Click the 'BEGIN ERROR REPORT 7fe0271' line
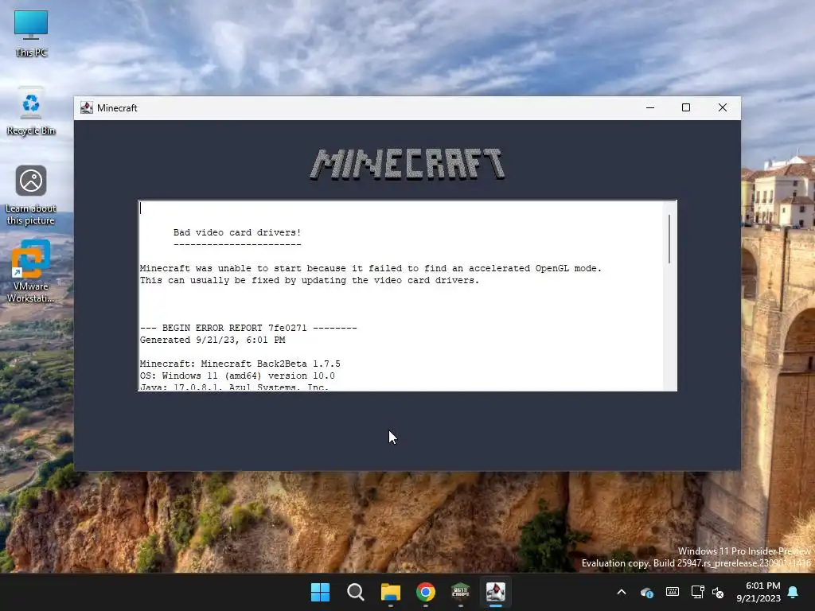815x611 pixels. pos(248,328)
